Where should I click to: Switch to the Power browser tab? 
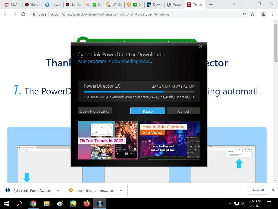click(175, 5)
